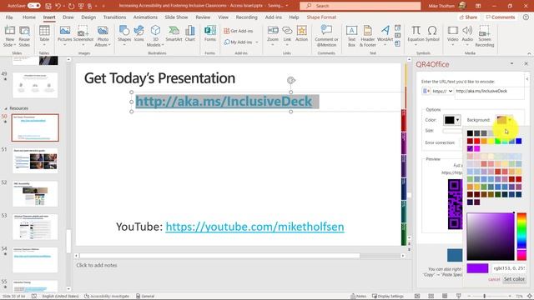The width and height of the screenshot is (534, 300).
Task: Click the cancel link in the color picker
Action: 494,279
